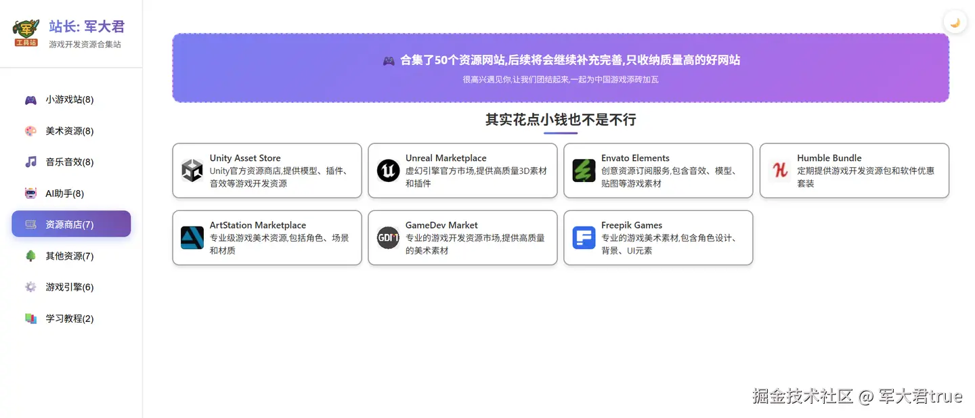Select the 资源商店(7) category
Viewport: 975px width, 418px height.
click(x=71, y=224)
